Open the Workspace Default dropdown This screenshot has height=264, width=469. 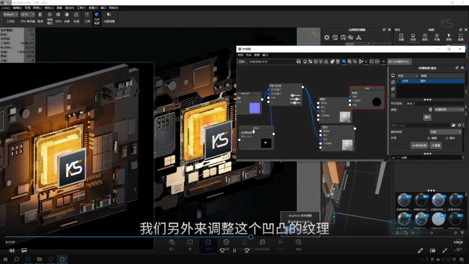pyautogui.click(x=11, y=14)
